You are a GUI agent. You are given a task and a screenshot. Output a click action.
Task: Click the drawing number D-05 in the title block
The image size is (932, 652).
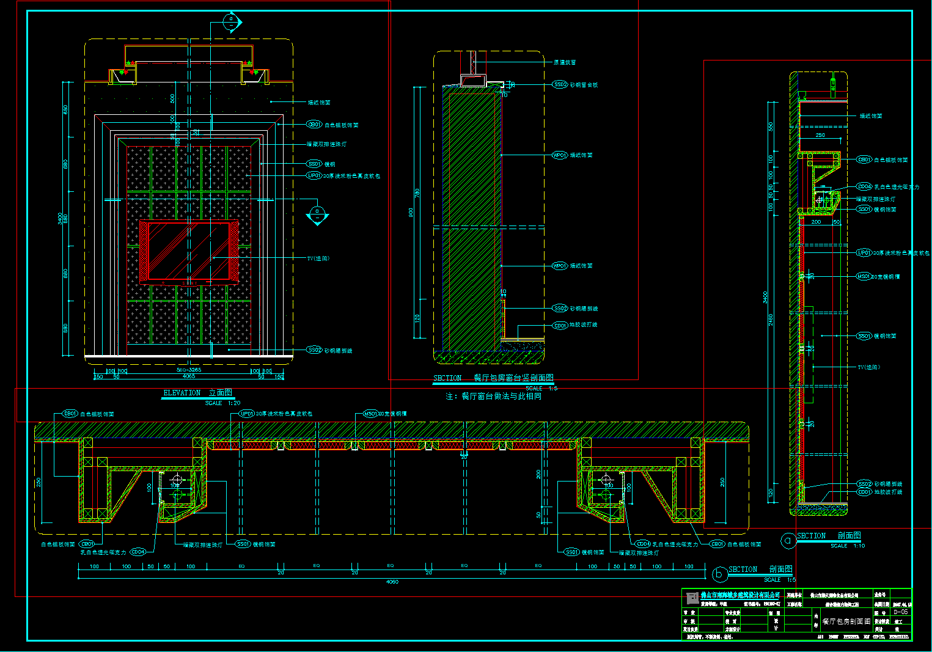coord(900,612)
